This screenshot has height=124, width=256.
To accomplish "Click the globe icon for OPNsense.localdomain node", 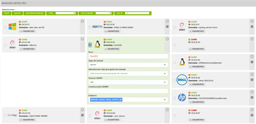I will pyautogui.click(x=252, y=62).
